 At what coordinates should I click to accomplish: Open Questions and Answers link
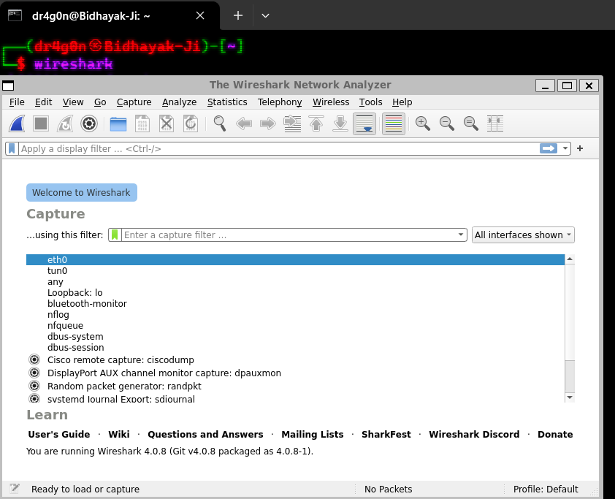(x=205, y=434)
